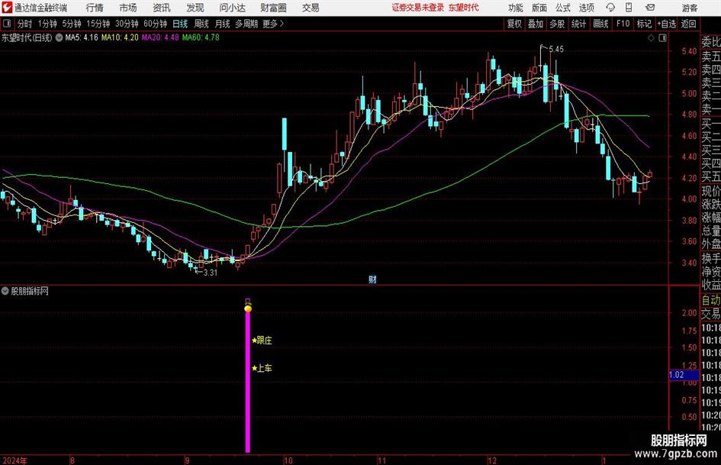Toggle the right side panel icon
The image size is (721, 465).
pos(662,38)
